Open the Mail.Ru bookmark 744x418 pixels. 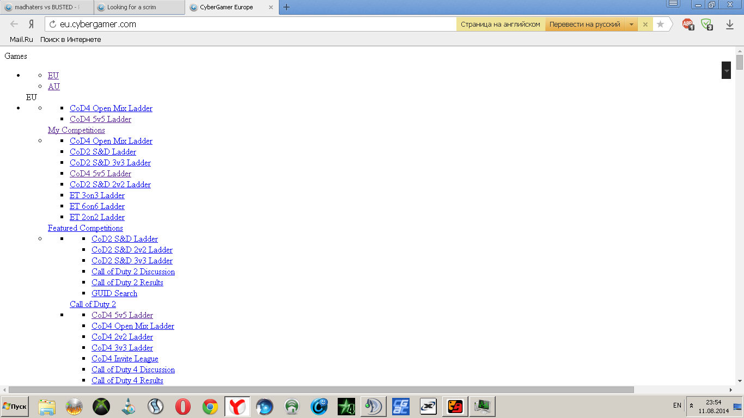pyautogui.click(x=21, y=39)
